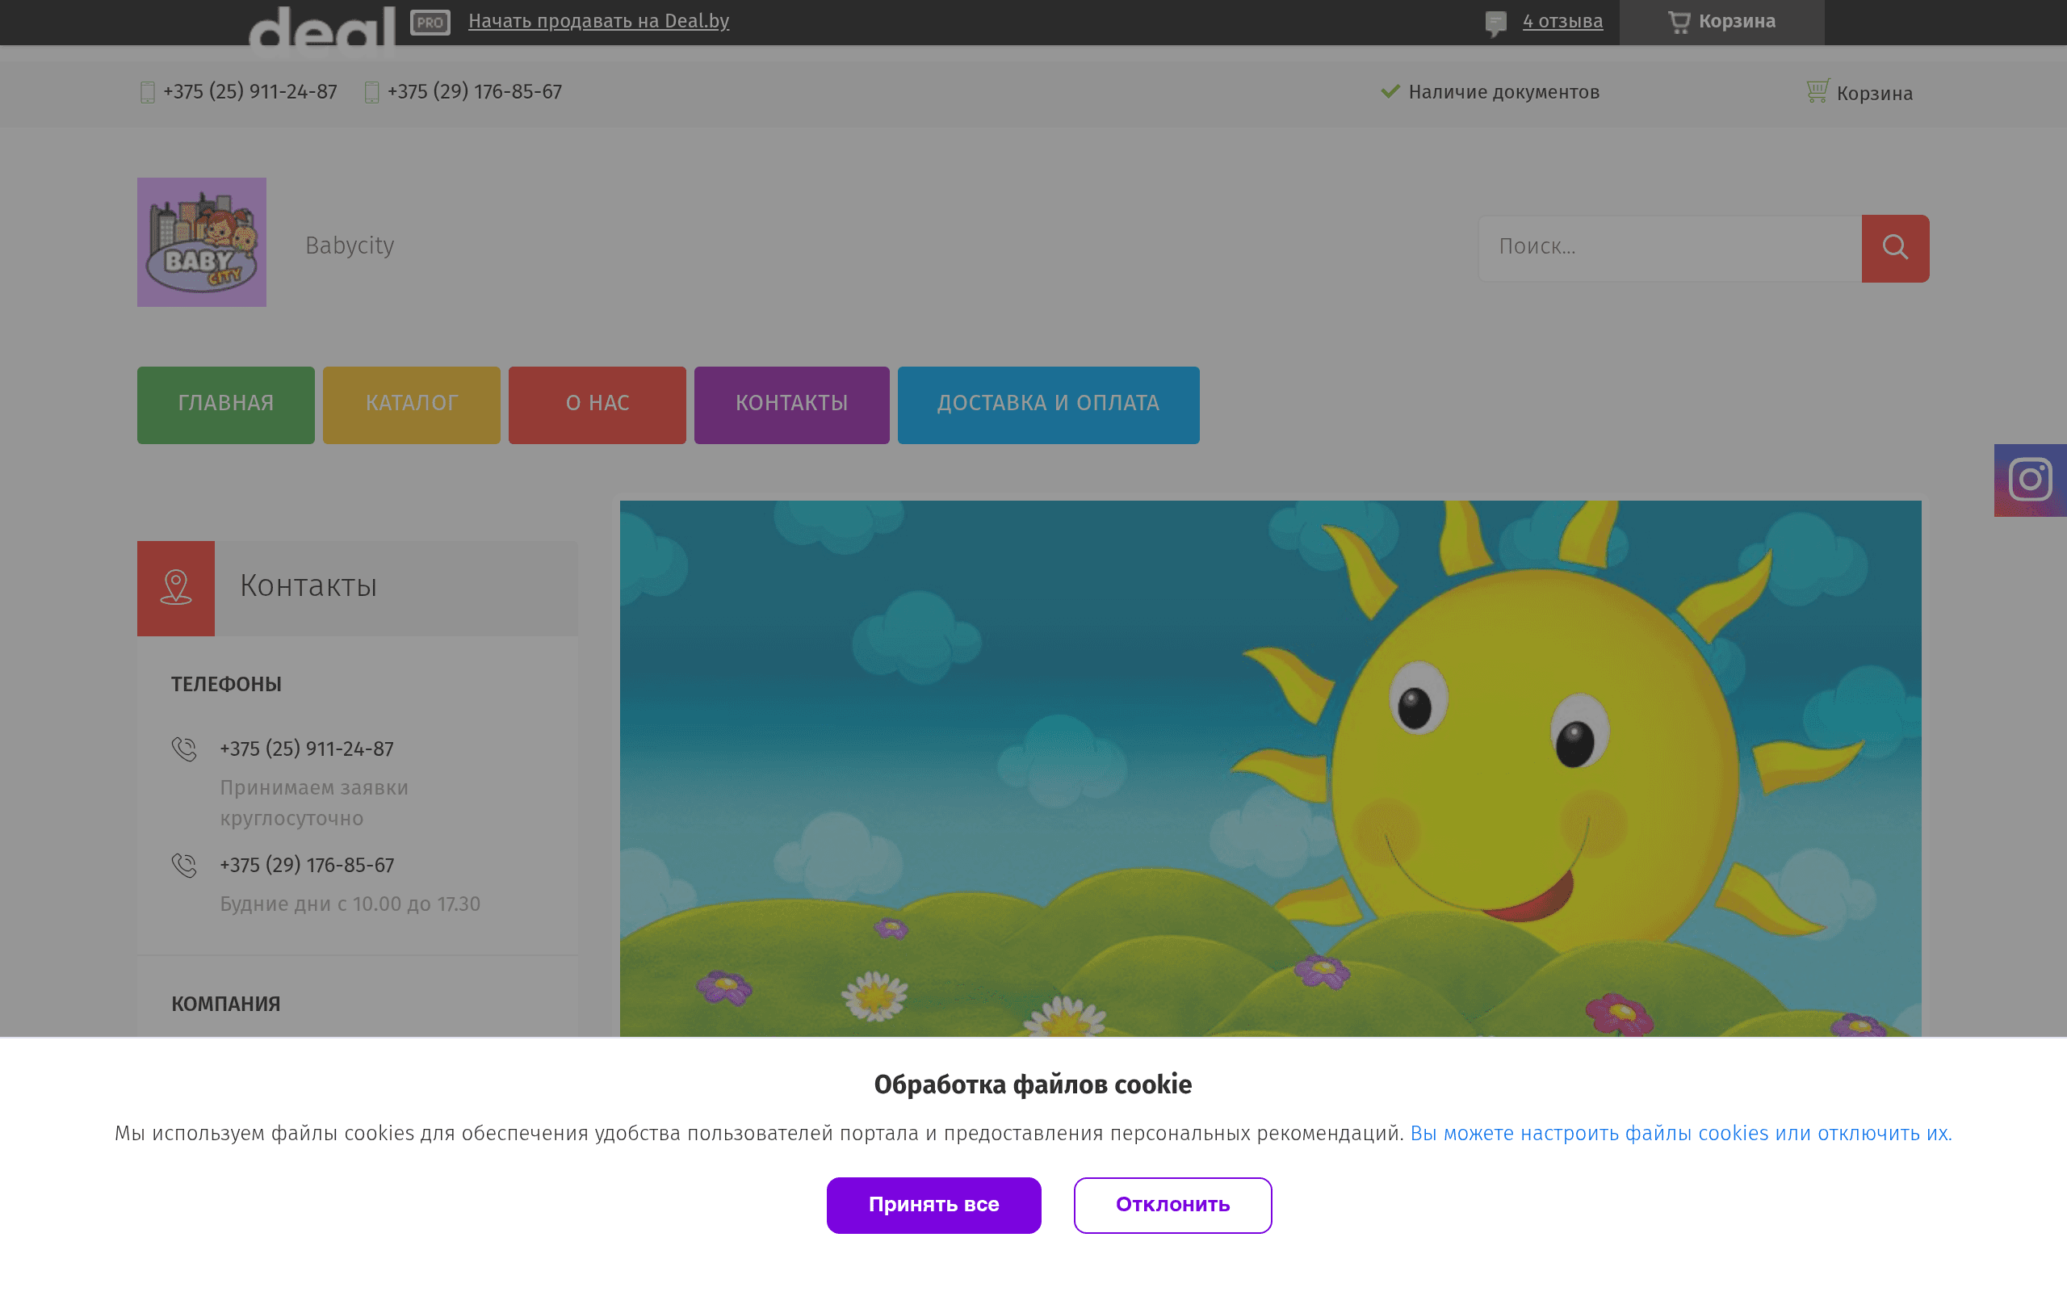Click the green shopping cart icon
This screenshot has width=2067, height=1292.
tap(1817, 90)
